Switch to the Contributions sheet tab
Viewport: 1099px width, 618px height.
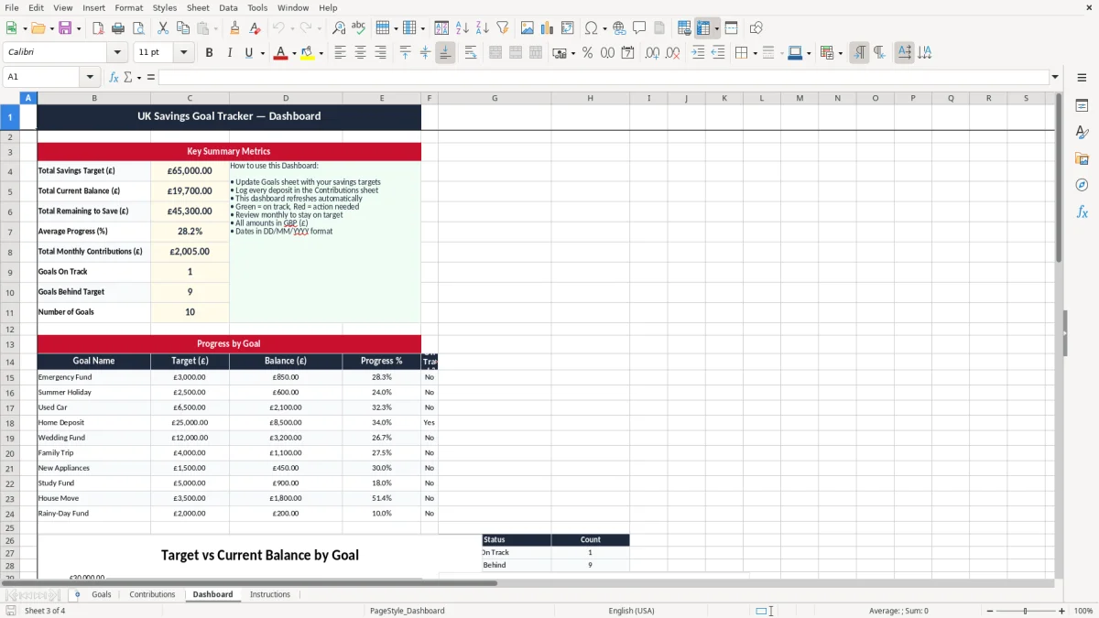point(152,594)
